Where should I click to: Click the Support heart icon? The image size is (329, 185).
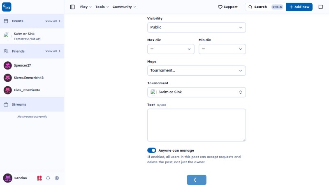(x=220, y=7)
